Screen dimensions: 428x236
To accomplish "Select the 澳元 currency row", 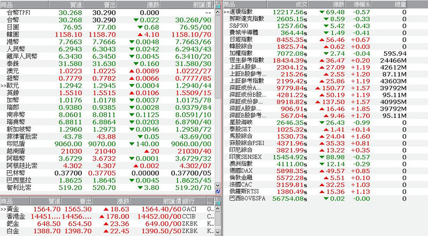I will (x=106, y=71).
